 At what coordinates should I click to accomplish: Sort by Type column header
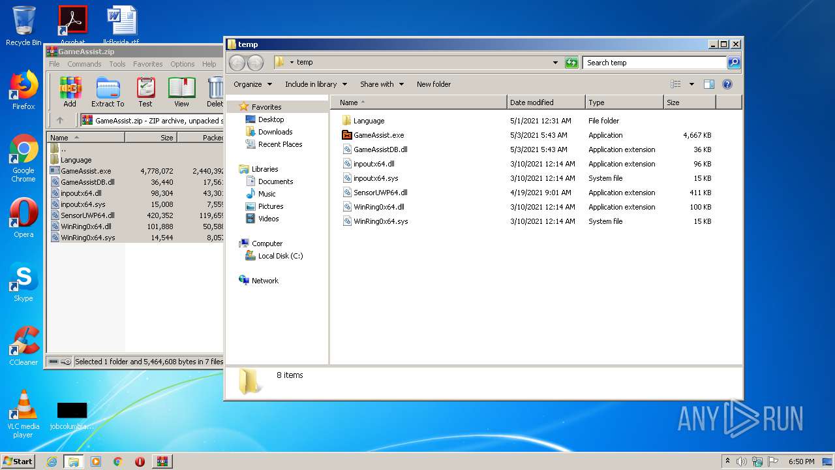pyautogui.click(x=624, y=102)
